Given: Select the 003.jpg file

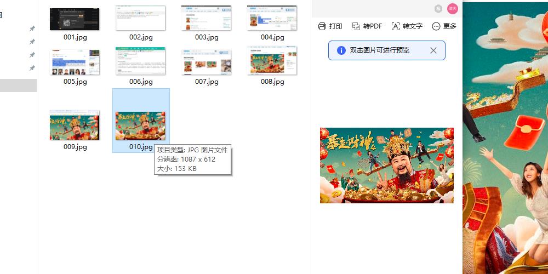Looking at the screenshot, I should coord(206,19).
